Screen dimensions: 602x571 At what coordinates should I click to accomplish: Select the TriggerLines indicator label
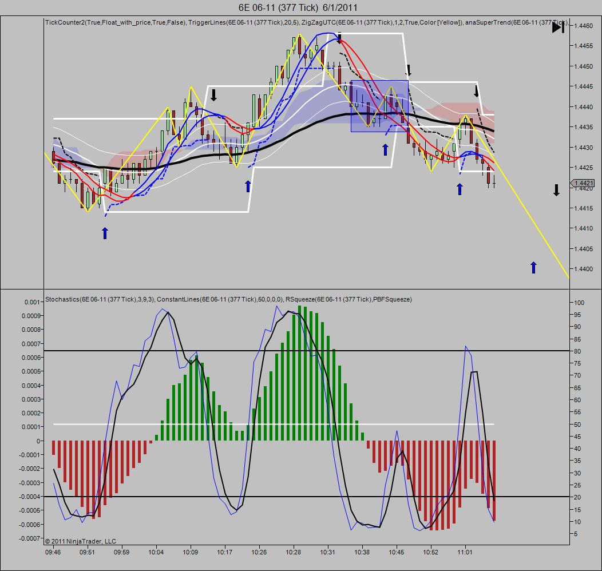(243, 22)
